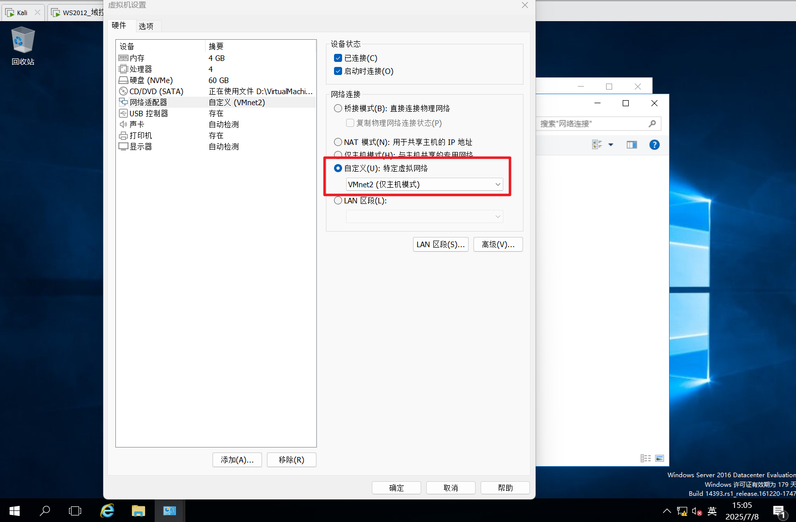Open the Recycle Bin desktop icon
The height and width of the screenshot is (522, 796).
23,46
